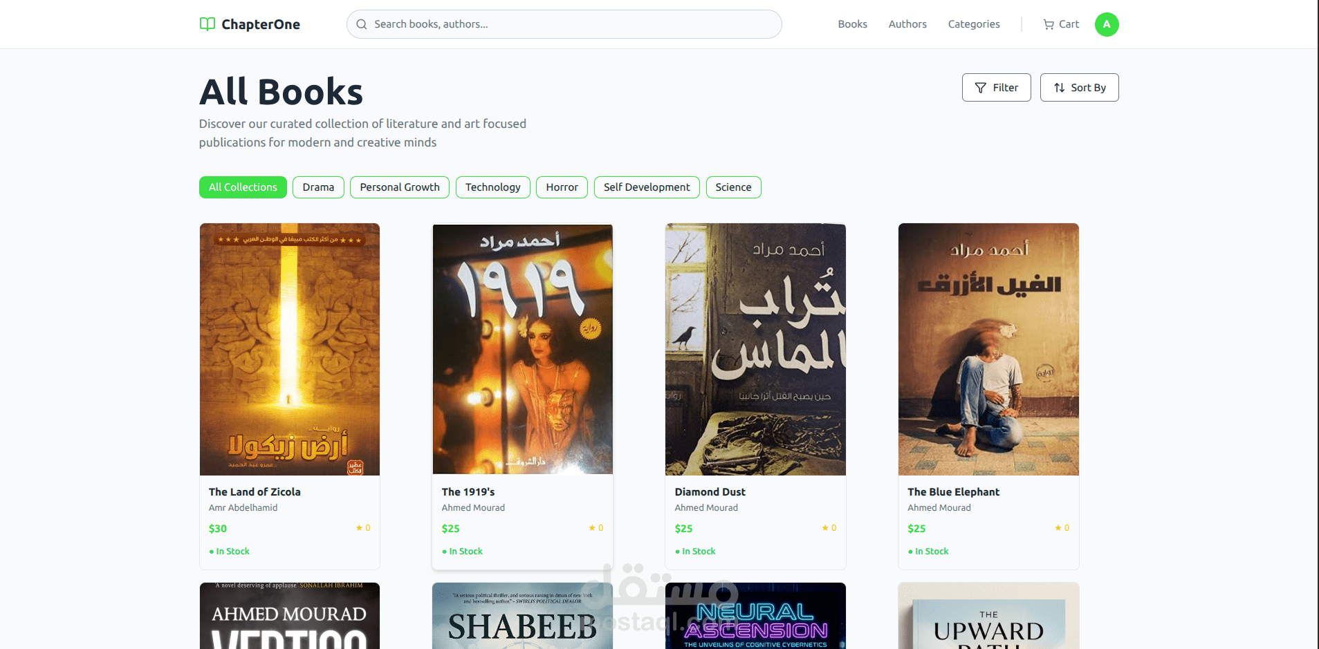Click the funnel icon in Filter button
The height and width of the screenshot is (649, 1319).
980,88
